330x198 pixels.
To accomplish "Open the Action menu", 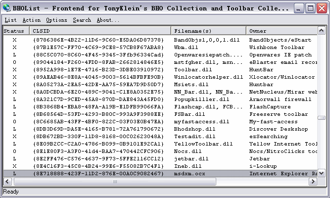I will pos(31,20).
